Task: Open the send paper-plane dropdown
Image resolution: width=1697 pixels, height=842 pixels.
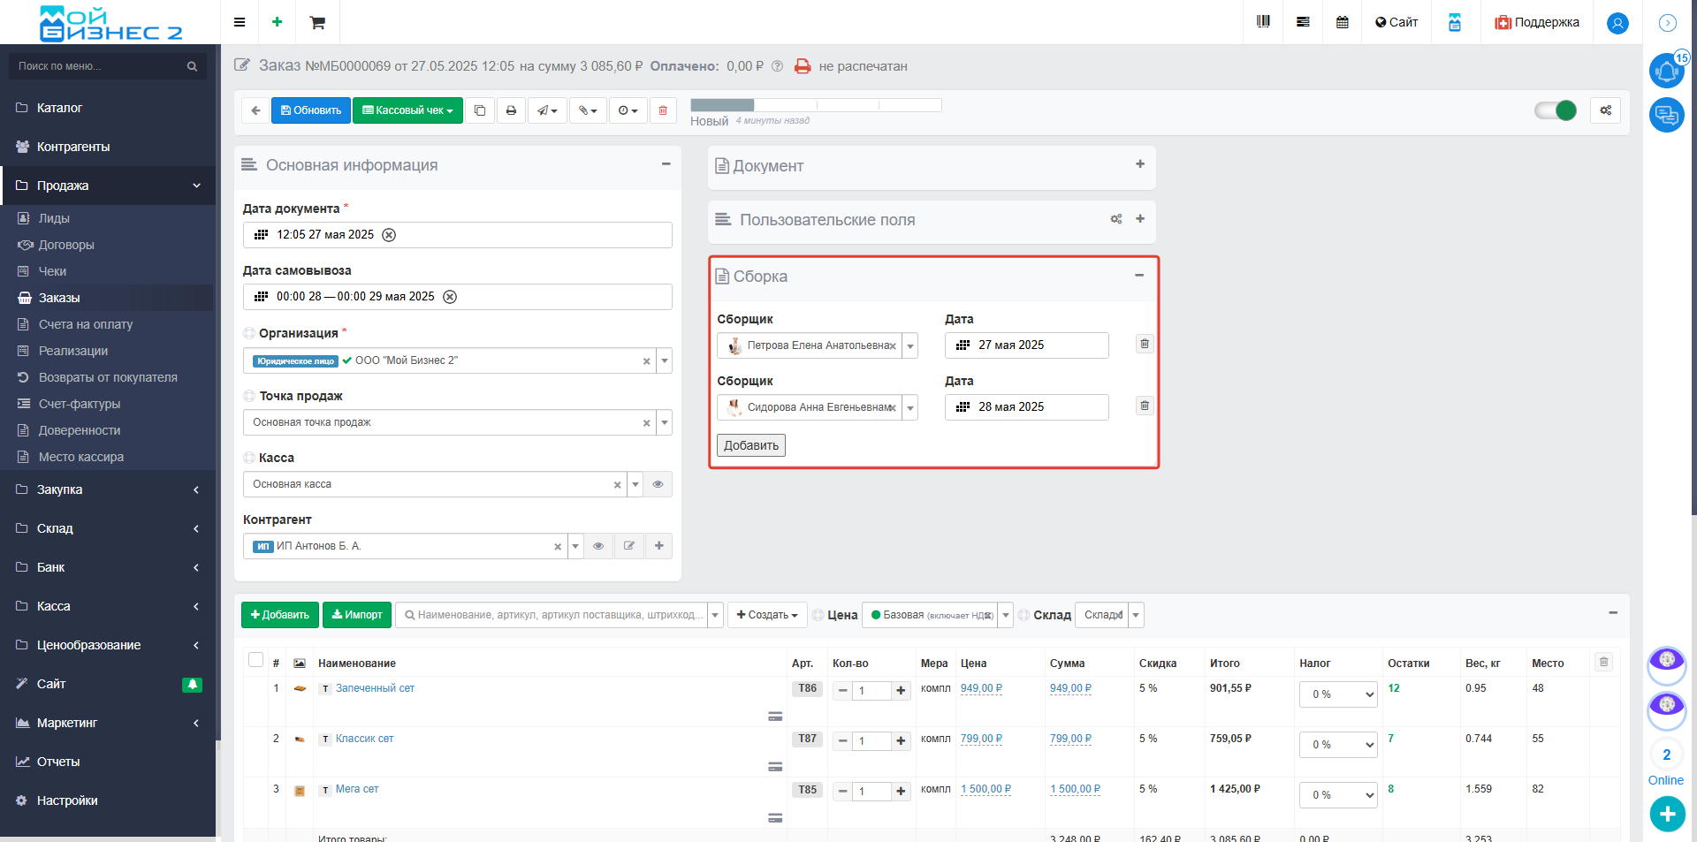Action: click(548, 110)
